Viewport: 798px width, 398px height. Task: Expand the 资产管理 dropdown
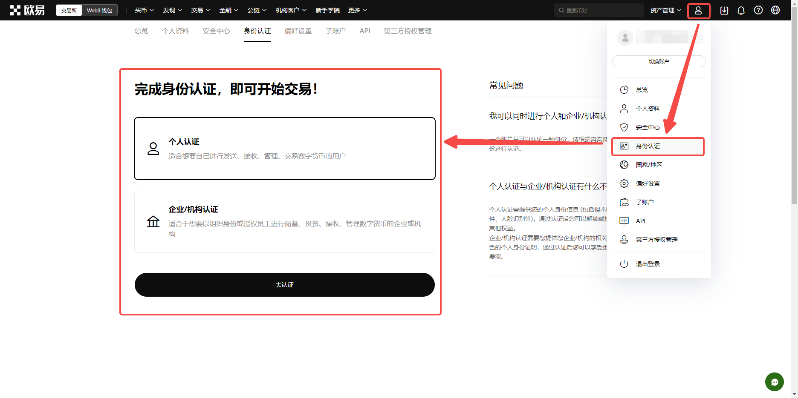tap(666, 10)
